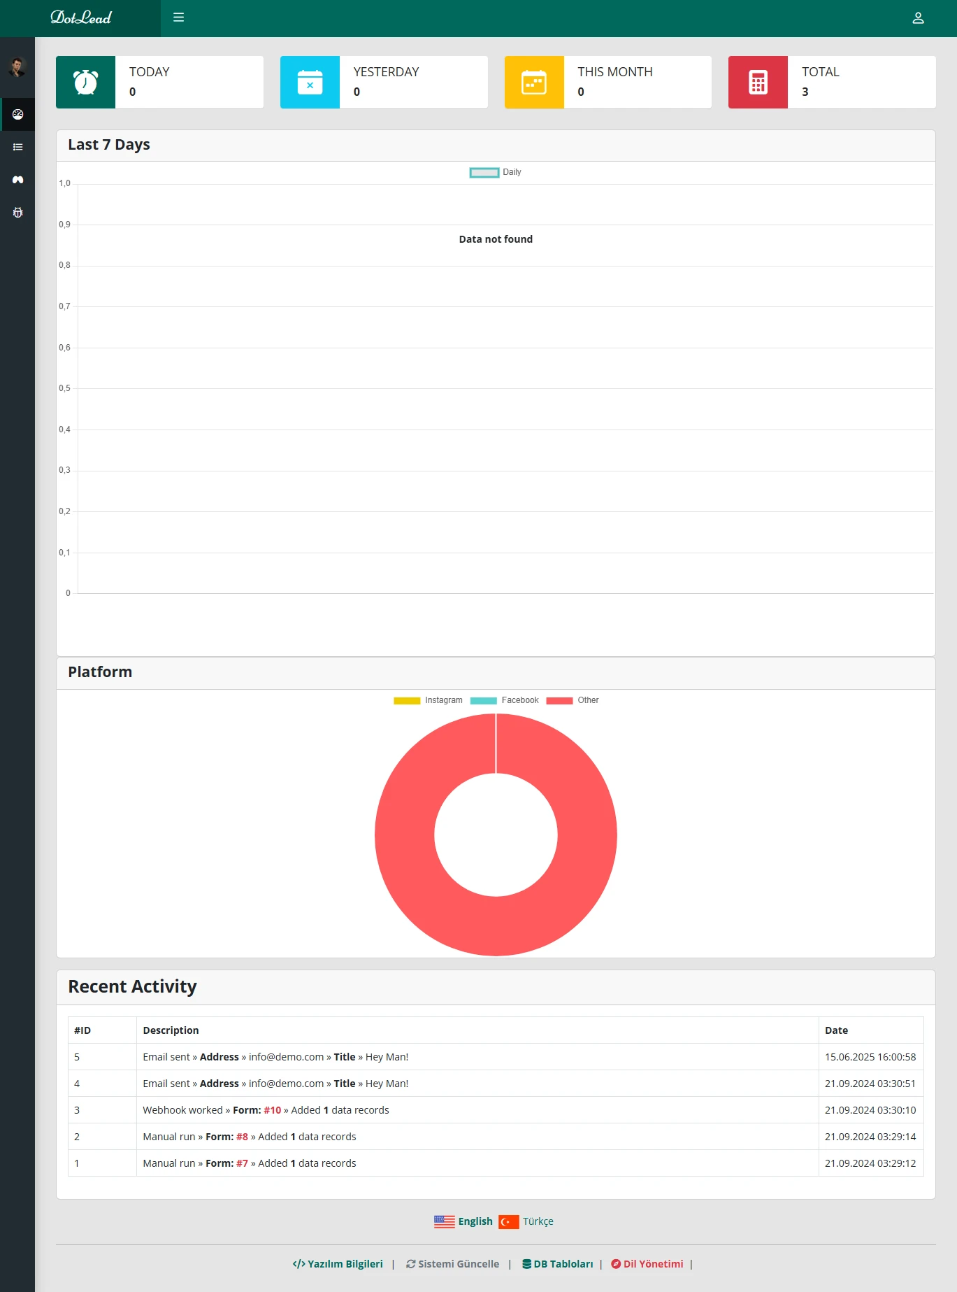957x1292 pixels.
Task: Open the list sidebar icon
Action: point(18,147)
